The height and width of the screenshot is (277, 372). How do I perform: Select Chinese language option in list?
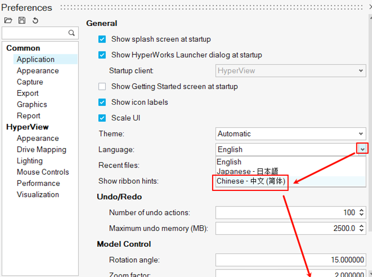(251, 181)
